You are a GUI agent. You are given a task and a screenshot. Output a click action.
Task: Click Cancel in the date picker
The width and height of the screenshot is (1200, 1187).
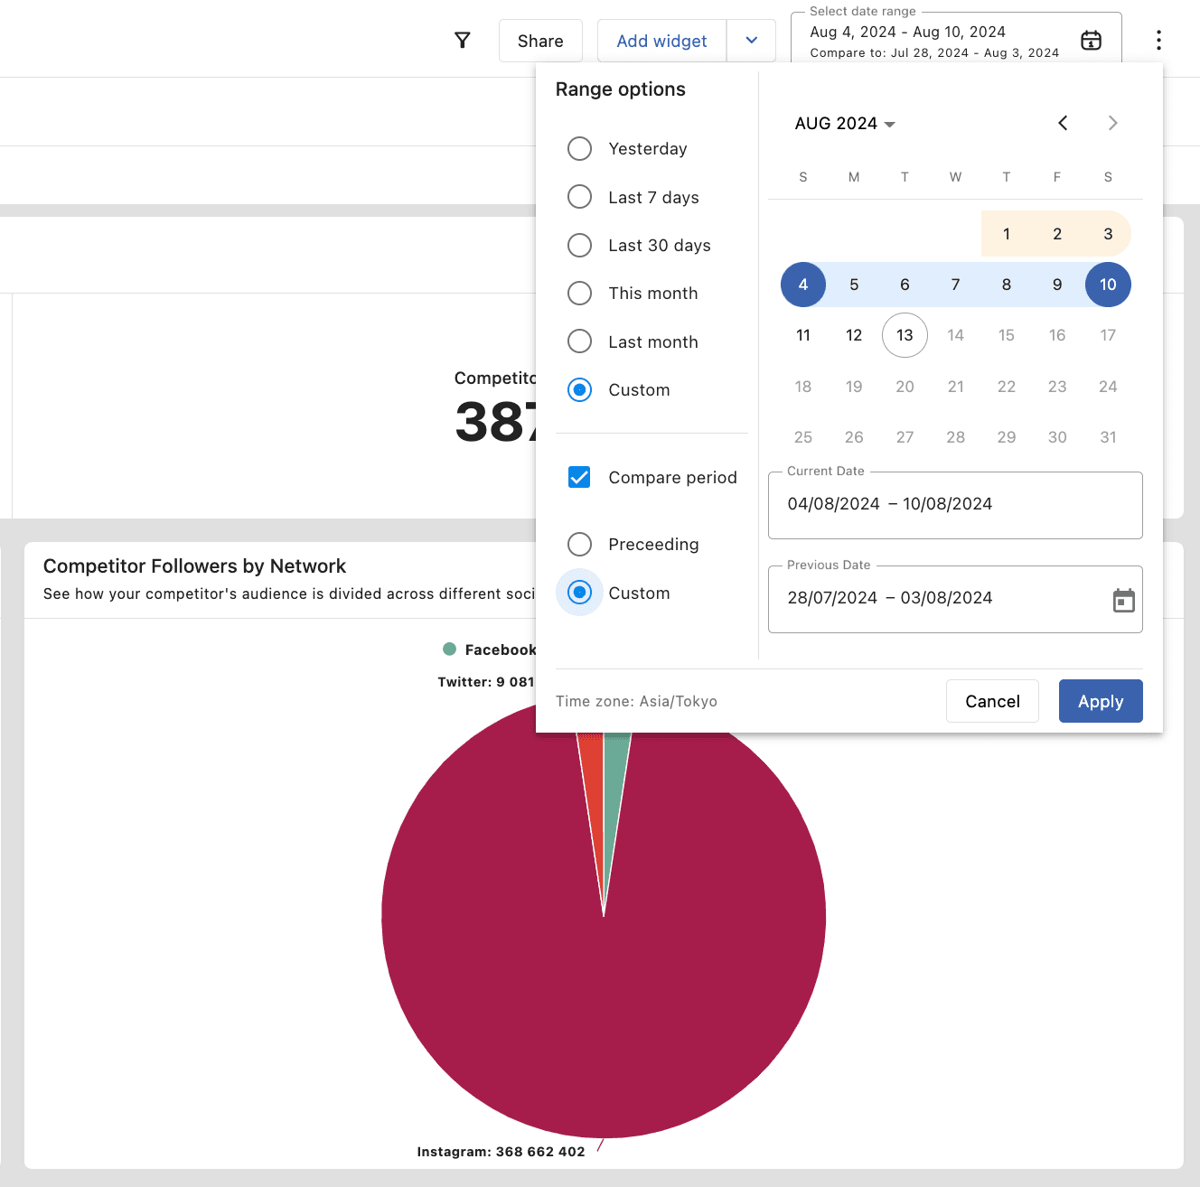991,701
